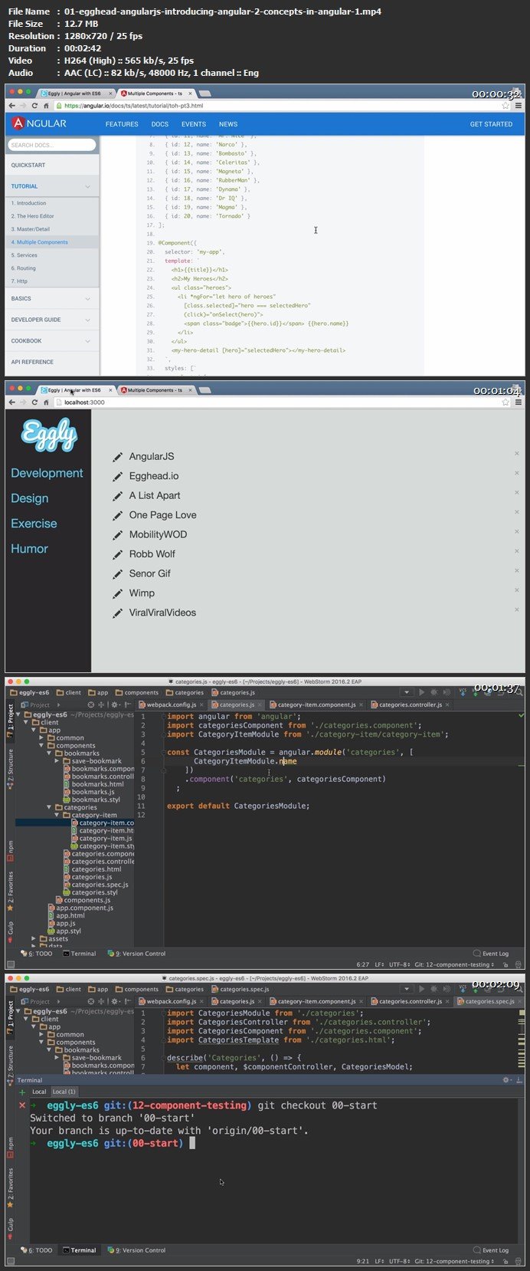Click the pencil icon beside Senor Gif
The width and height of the screenshot is (530, 1271).
[118, 573]
